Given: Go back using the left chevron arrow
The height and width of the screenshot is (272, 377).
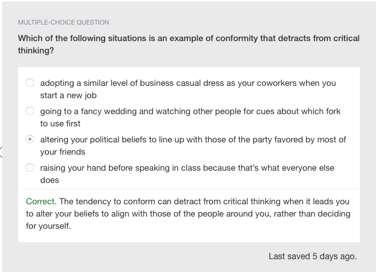Looking at the screenshot, I should (1, 152).
